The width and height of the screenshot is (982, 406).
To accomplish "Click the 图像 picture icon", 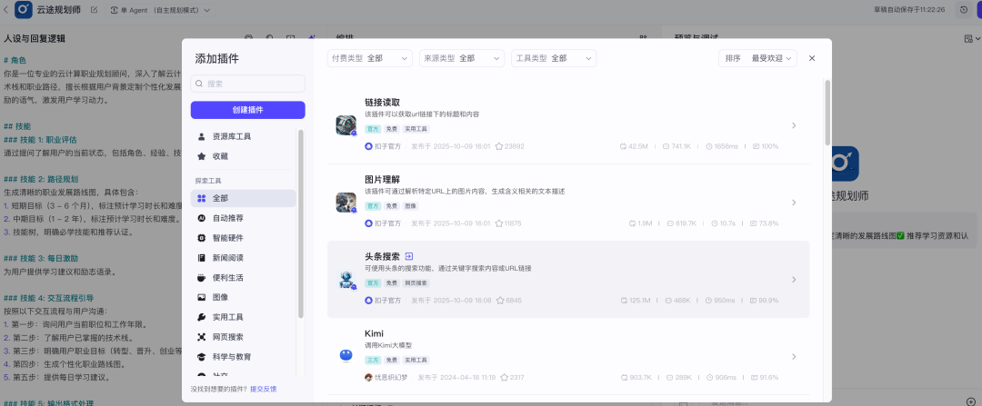I will point(201,297).
